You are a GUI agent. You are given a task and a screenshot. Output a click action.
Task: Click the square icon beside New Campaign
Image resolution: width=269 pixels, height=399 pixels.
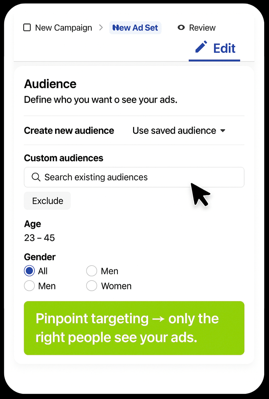(x=27, y=28)
